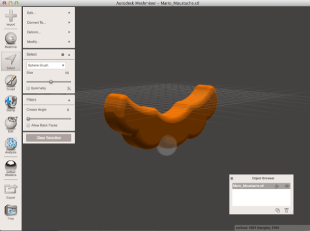Viewport: 310px width, 231px height.
Task: Click the Crease Angle value 0
Action: point(68,110)
